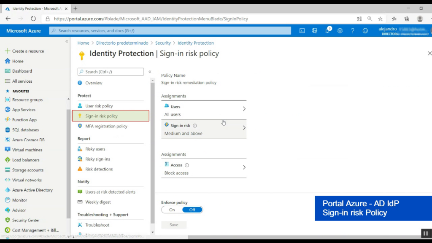Expand the Users assignment chevron
Screen dimensions: 432x243
coord(244,109)
